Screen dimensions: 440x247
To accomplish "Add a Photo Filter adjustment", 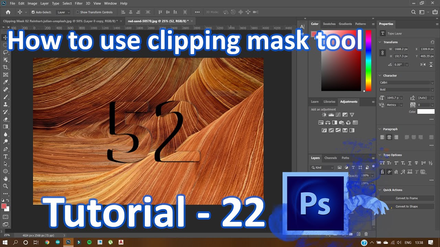I will pyautogui.click(x=341, y=122).
